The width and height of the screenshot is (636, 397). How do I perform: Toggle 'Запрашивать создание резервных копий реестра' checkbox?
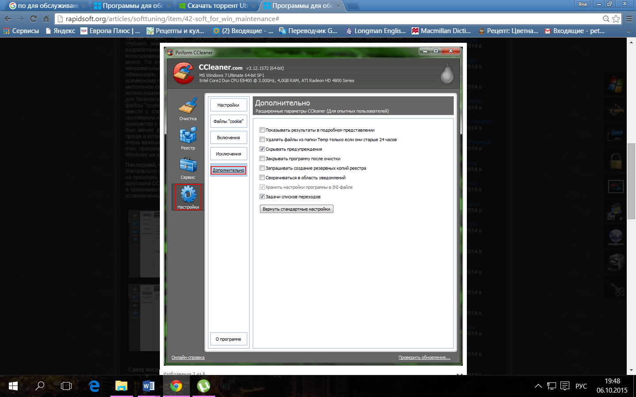[x=262, y=168]
